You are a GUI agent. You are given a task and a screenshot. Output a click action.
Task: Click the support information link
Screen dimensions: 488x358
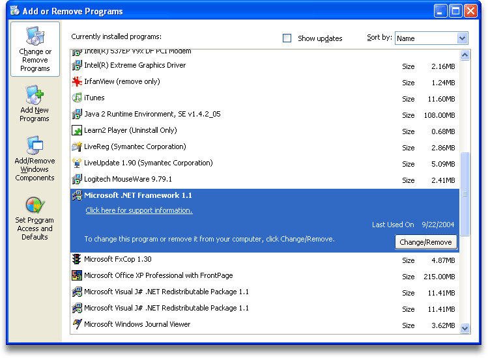point(139,210)
